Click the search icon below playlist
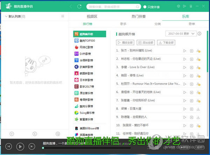Screen dimensions: 210x155 pos(58,134)
